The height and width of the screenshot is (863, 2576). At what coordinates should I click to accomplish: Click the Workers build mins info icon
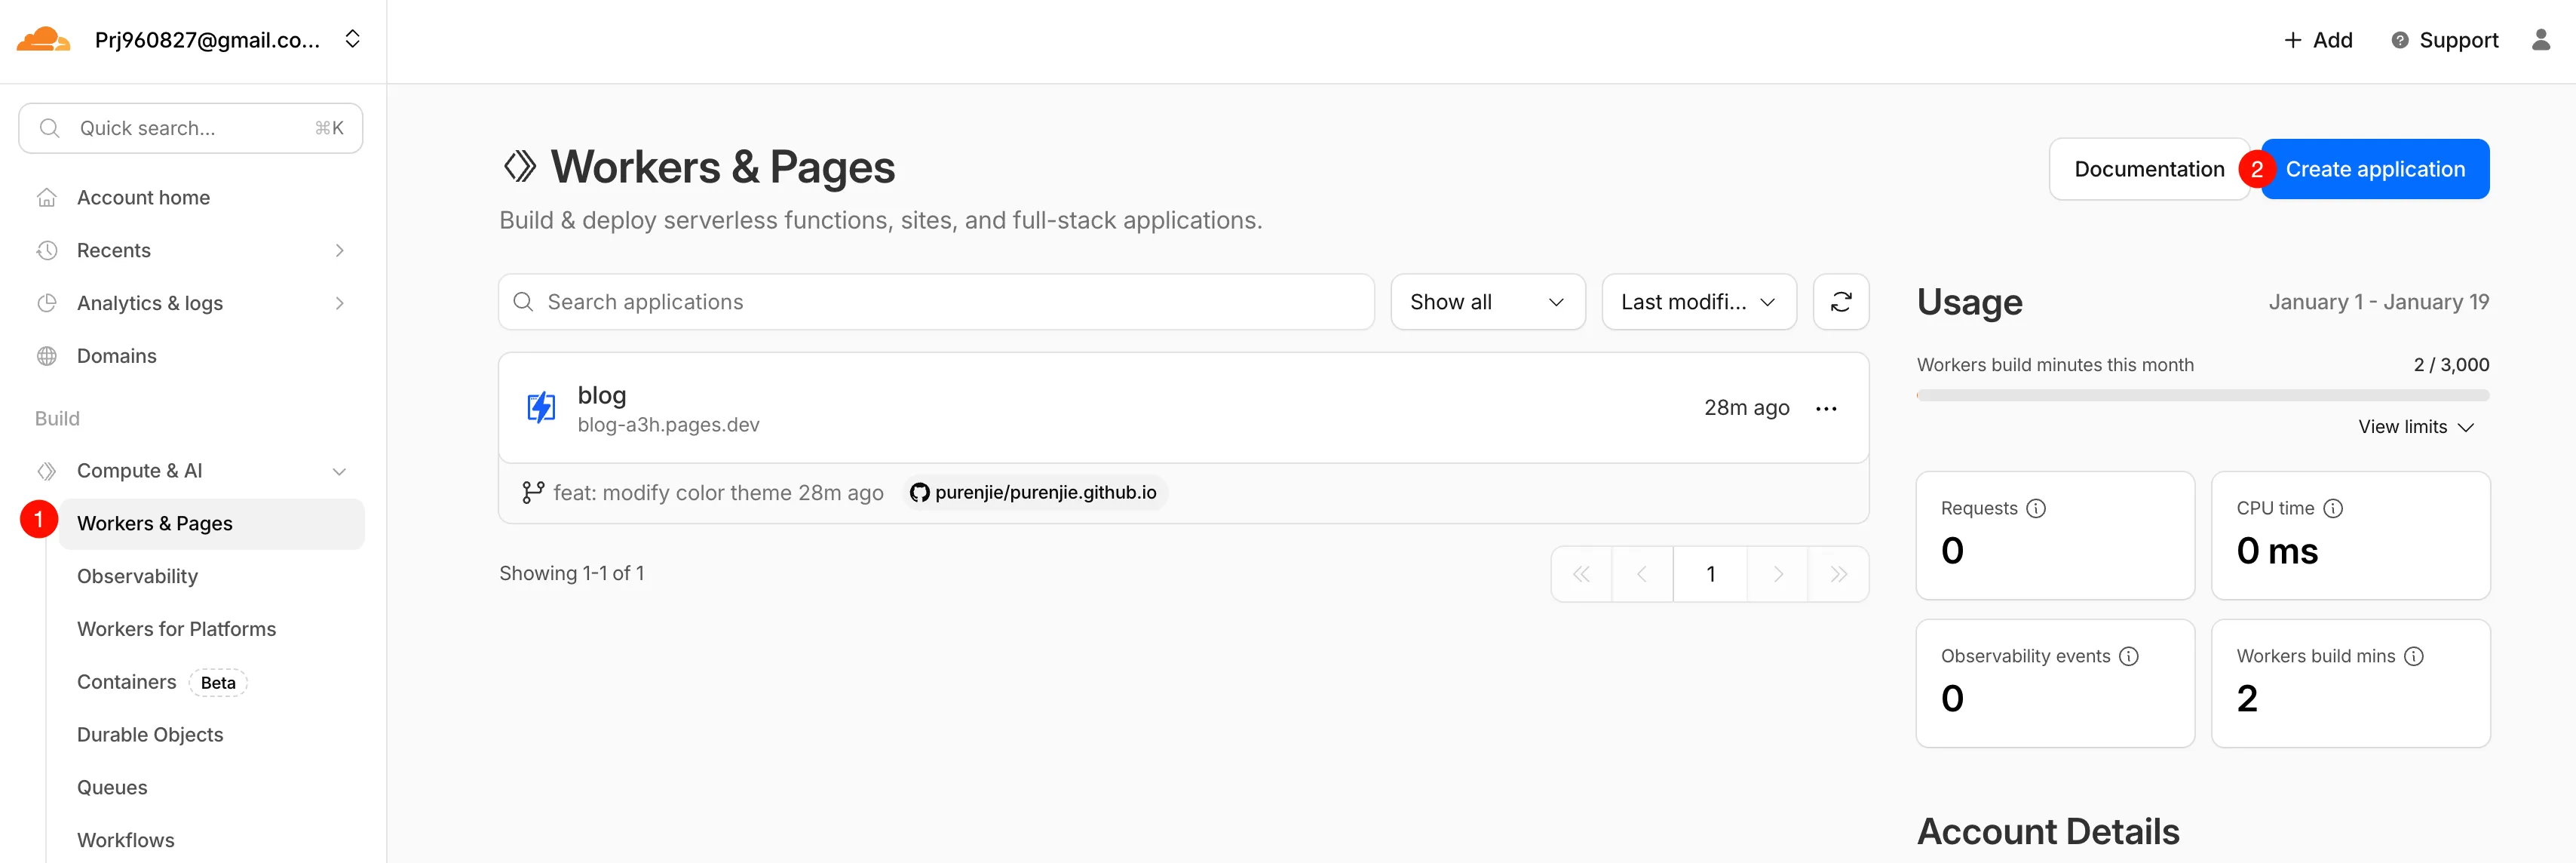click(x=2413, y=656)
